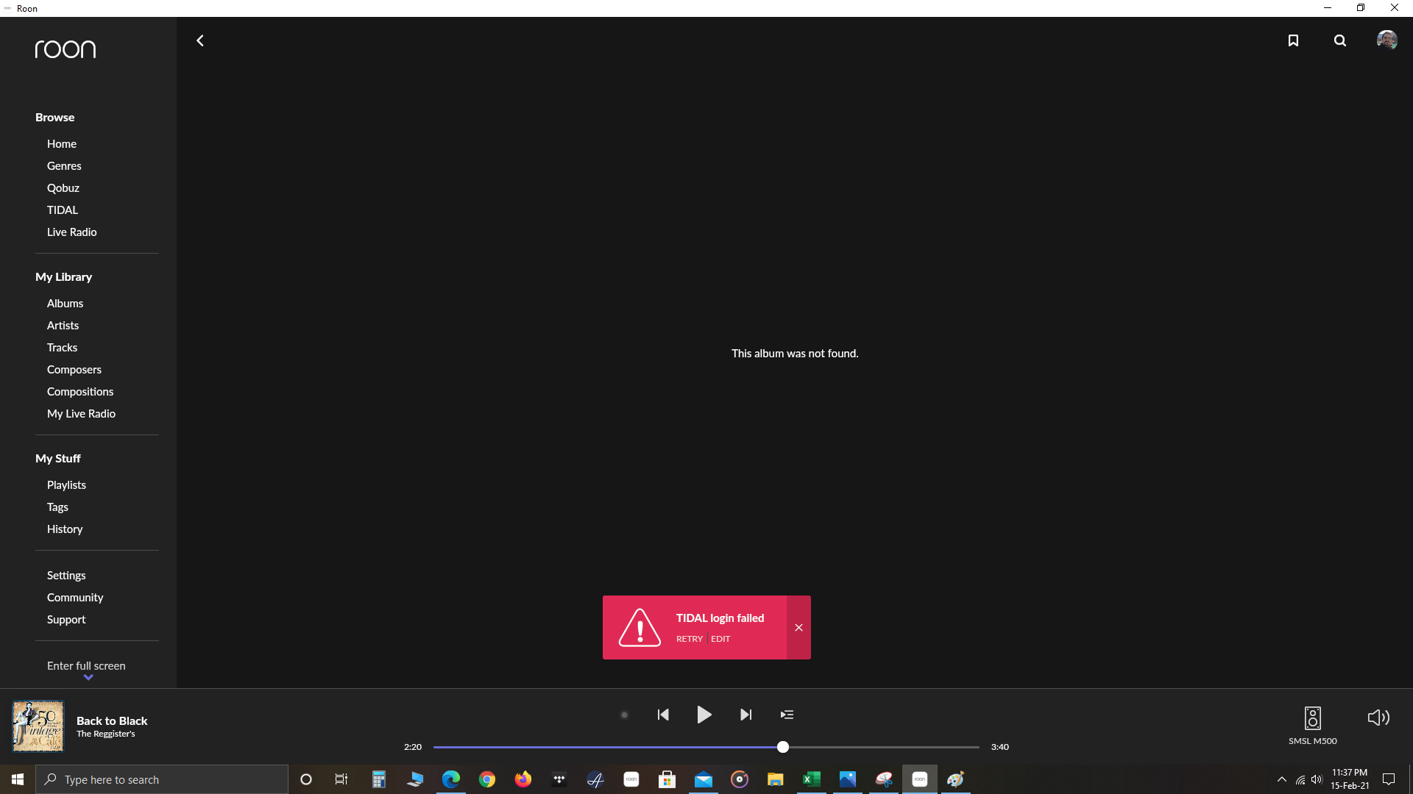
Task: Launch Firefox from the taskbar
Action: 523,779
